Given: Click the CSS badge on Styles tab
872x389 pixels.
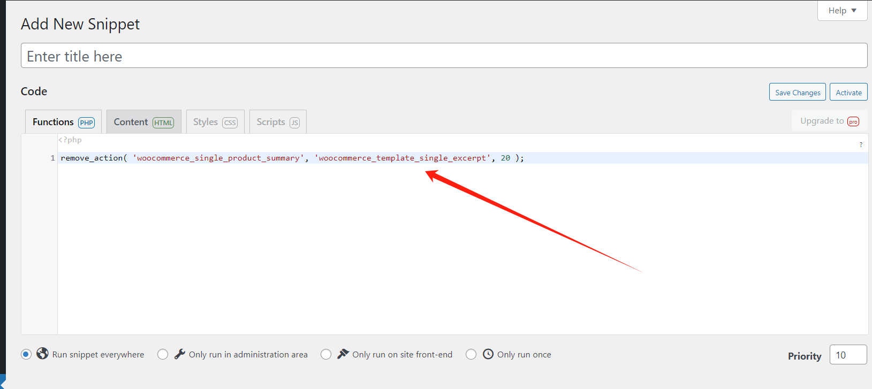Looking at the screenshot, I should coord(230,123).
